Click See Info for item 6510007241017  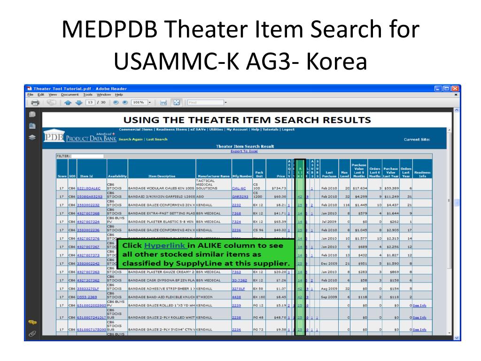(419, 318)
